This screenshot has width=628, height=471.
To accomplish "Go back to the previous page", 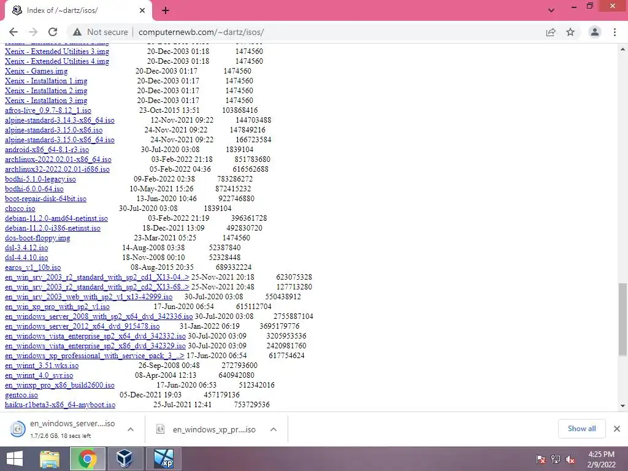I will tap(13, 32).
